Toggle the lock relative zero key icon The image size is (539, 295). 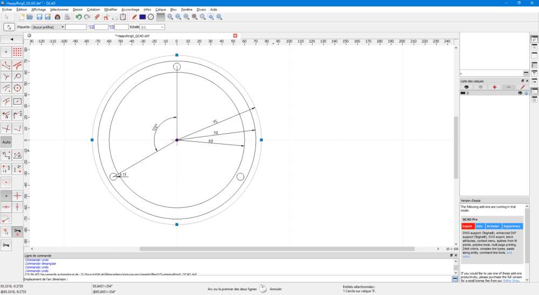coord(17,232)
